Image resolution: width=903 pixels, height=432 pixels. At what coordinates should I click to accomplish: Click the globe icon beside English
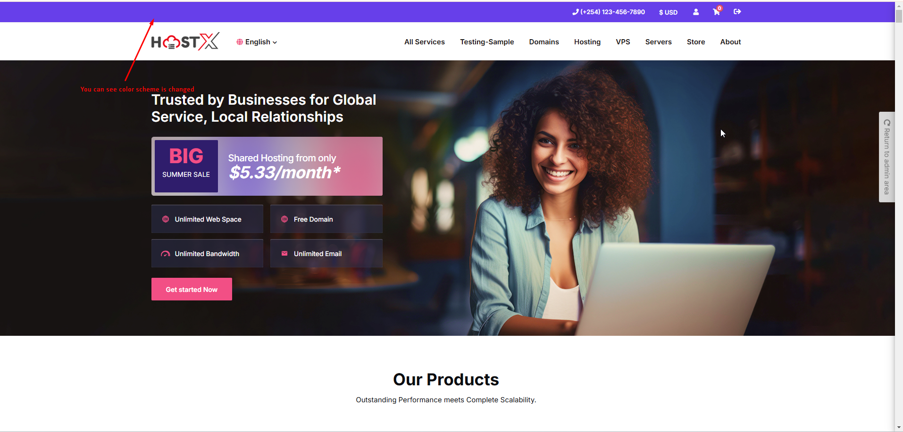240,42
